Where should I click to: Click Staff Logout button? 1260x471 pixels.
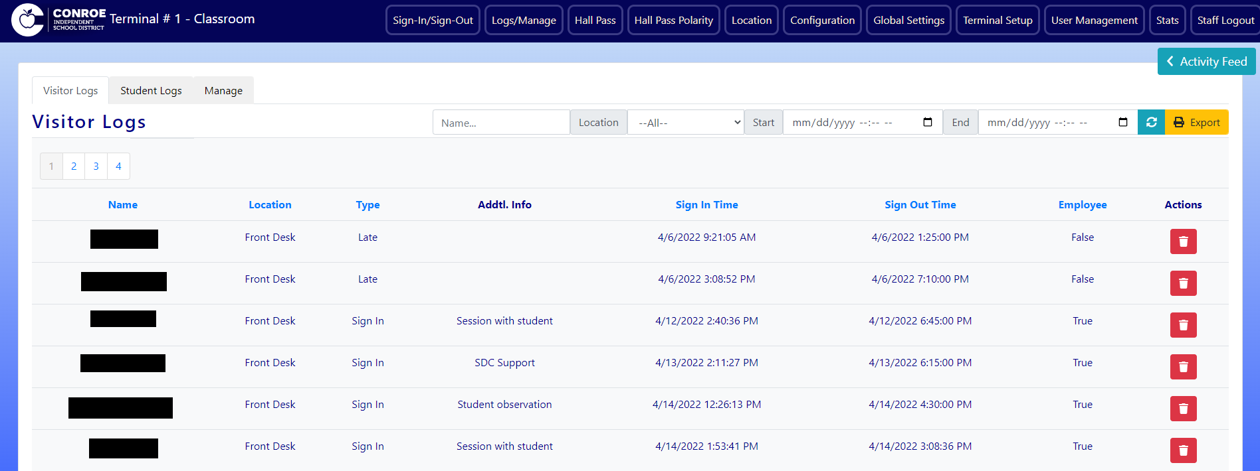coord(1225,21)
